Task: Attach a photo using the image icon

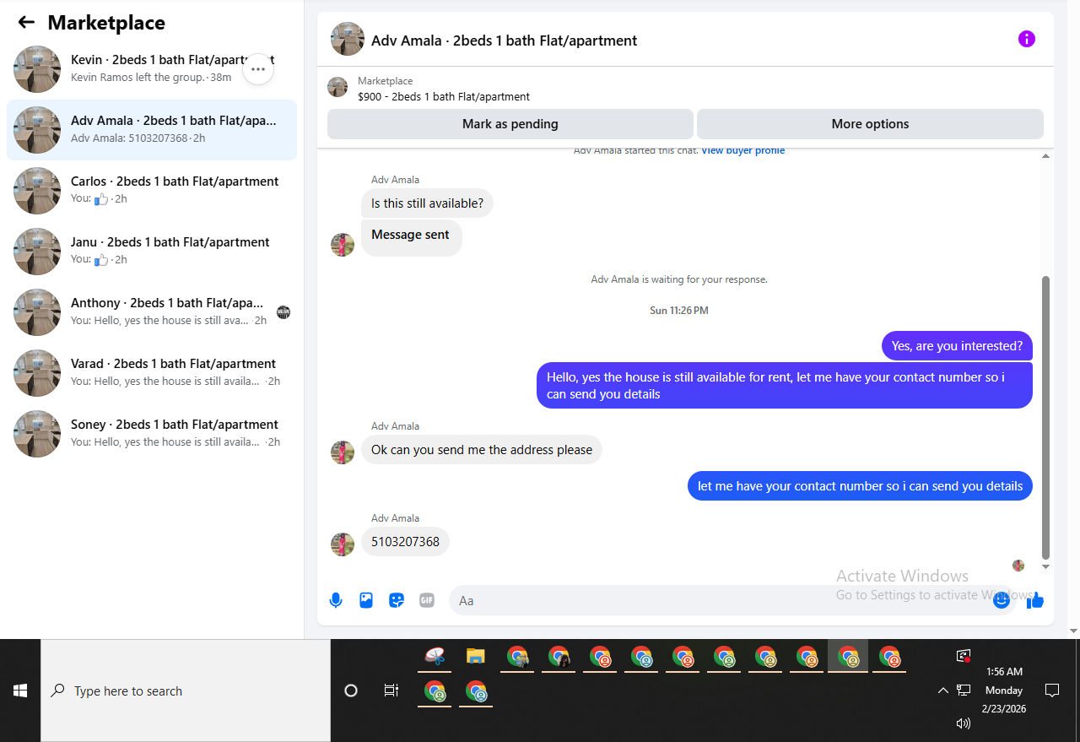Action: coord(366,600)
